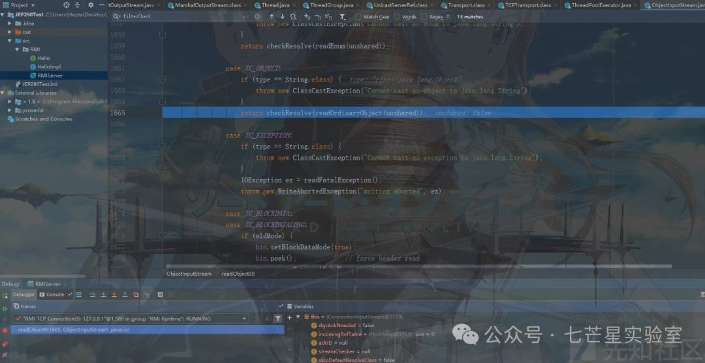Toggle Words checkbox in search bar
This screenshot has width=705, height=363.
coord(397,16)
